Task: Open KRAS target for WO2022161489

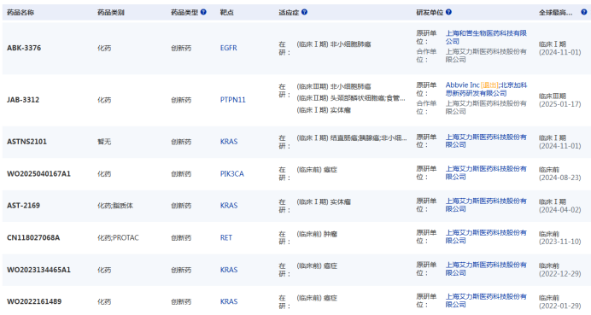Action: click(229, 301)
